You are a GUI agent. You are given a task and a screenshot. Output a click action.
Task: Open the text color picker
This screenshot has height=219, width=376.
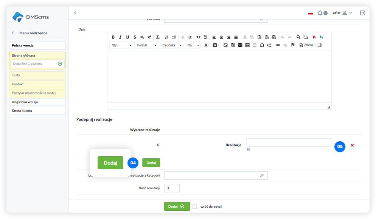tap(207, 45)
